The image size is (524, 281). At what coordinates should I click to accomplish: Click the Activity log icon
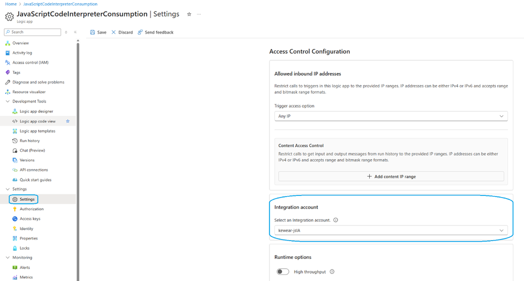coord(8,53)
